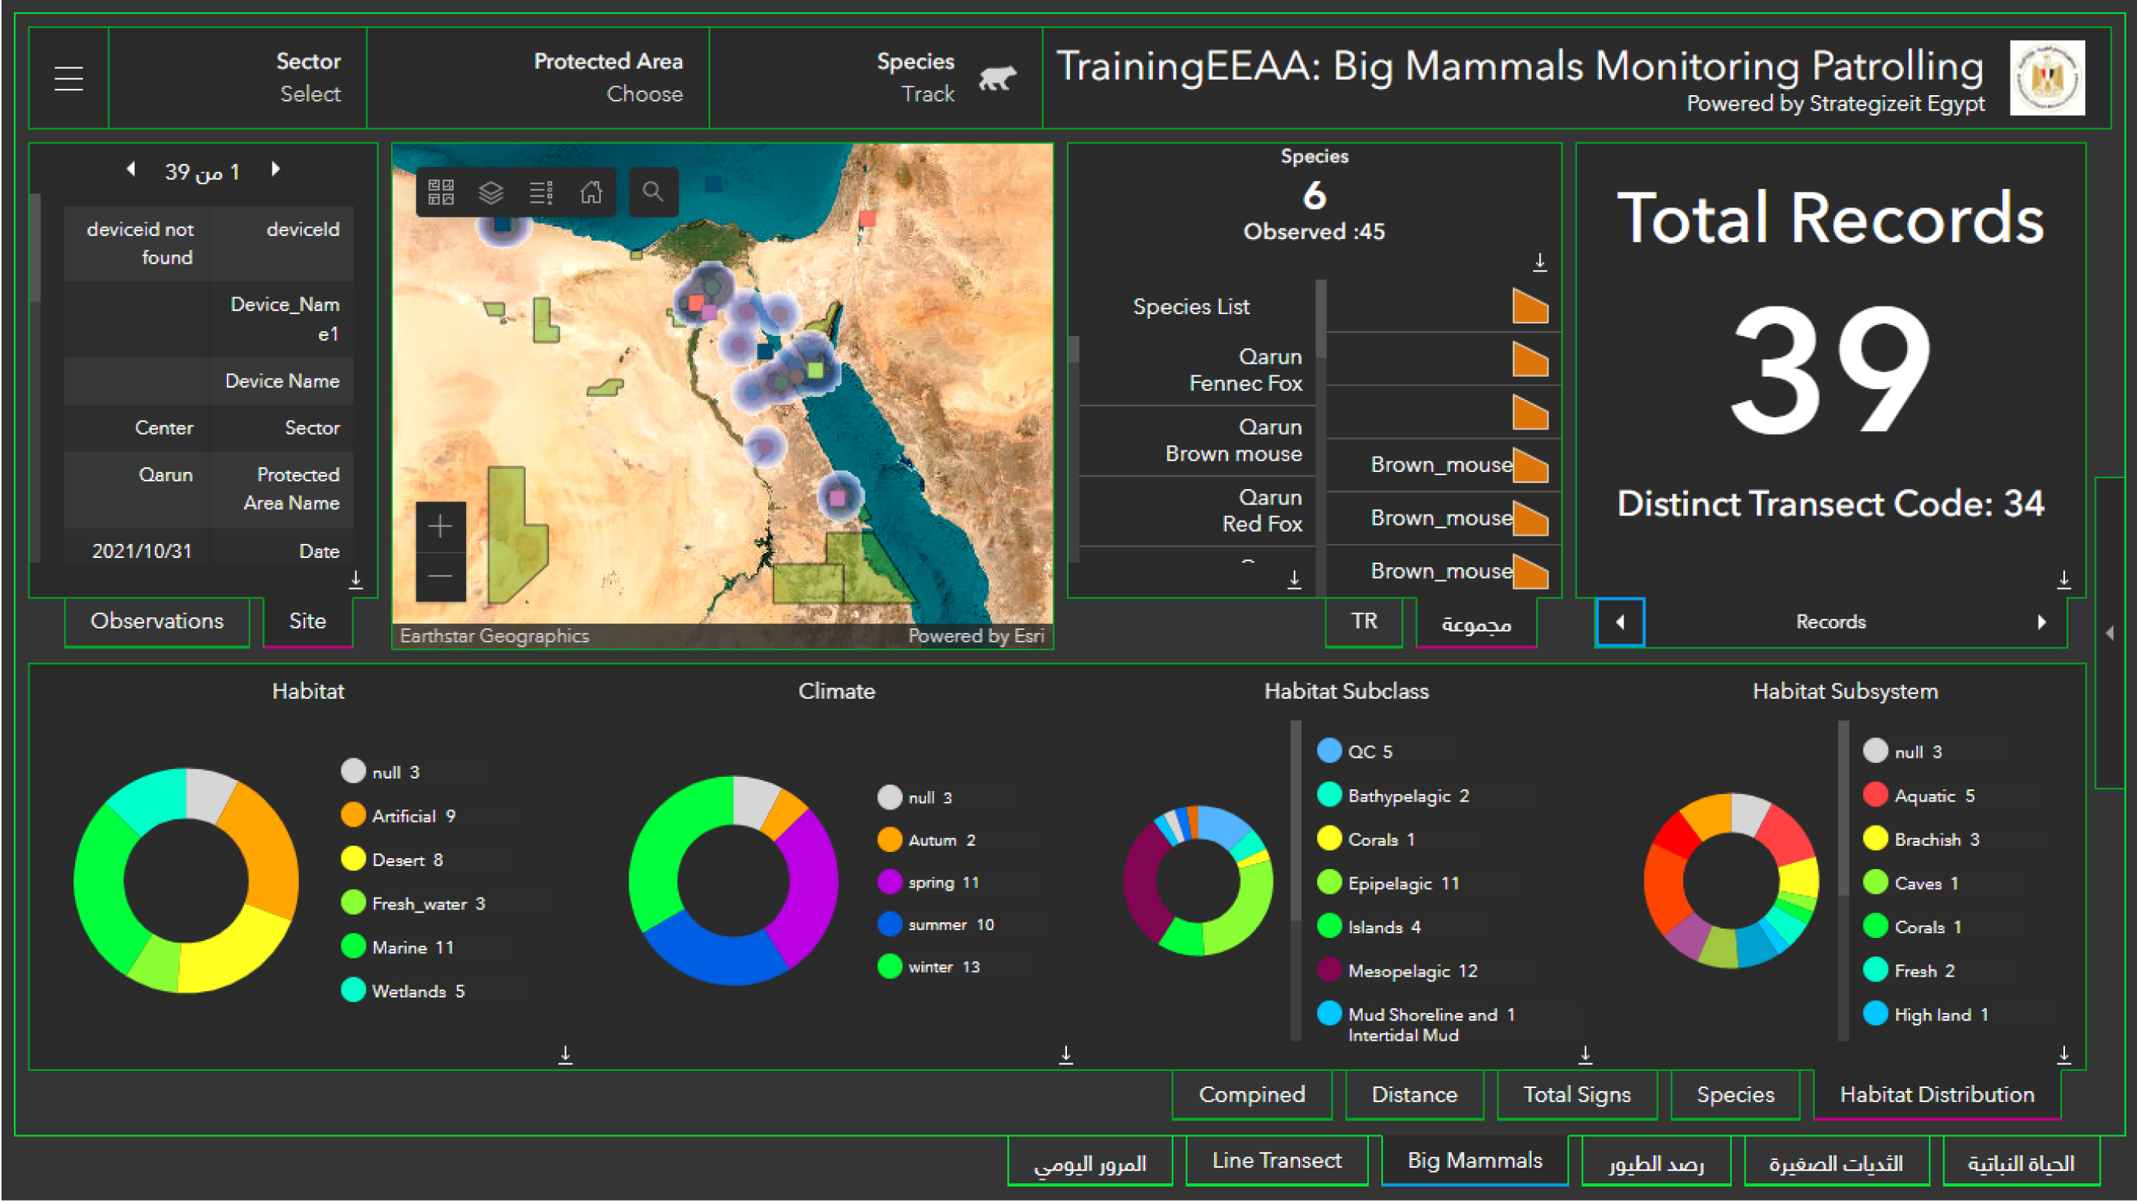The height and width of the screenshot is (1201, 2137).
Task: Download the Habitat Subsystem chart data
Action: (x=2064, y=1054)
